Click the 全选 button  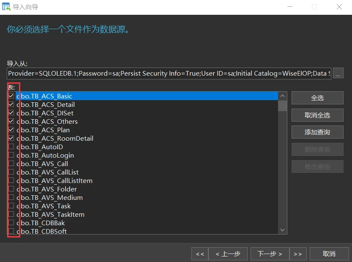tap(317, 98)
